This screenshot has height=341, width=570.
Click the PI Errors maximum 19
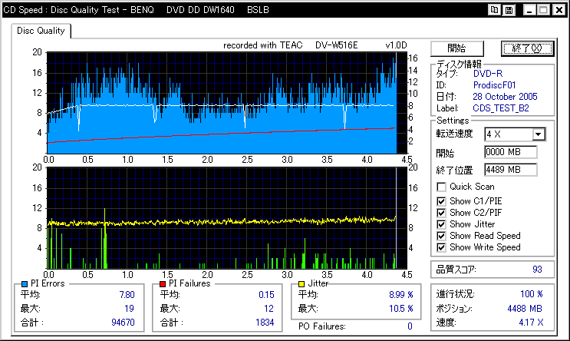click(x=129, y=309)
